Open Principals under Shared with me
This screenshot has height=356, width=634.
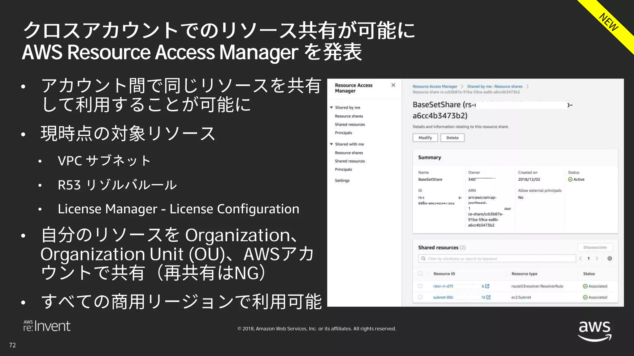click(343, 169)
